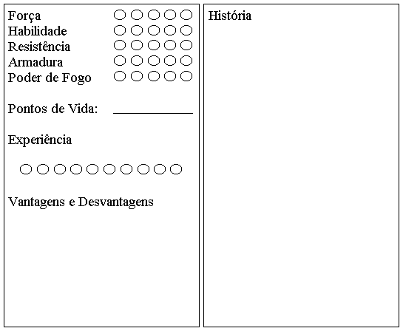Click the Vantagens e Desvantagens heading
This screenshot has width=403, height=331.
[x=81, y=202]
